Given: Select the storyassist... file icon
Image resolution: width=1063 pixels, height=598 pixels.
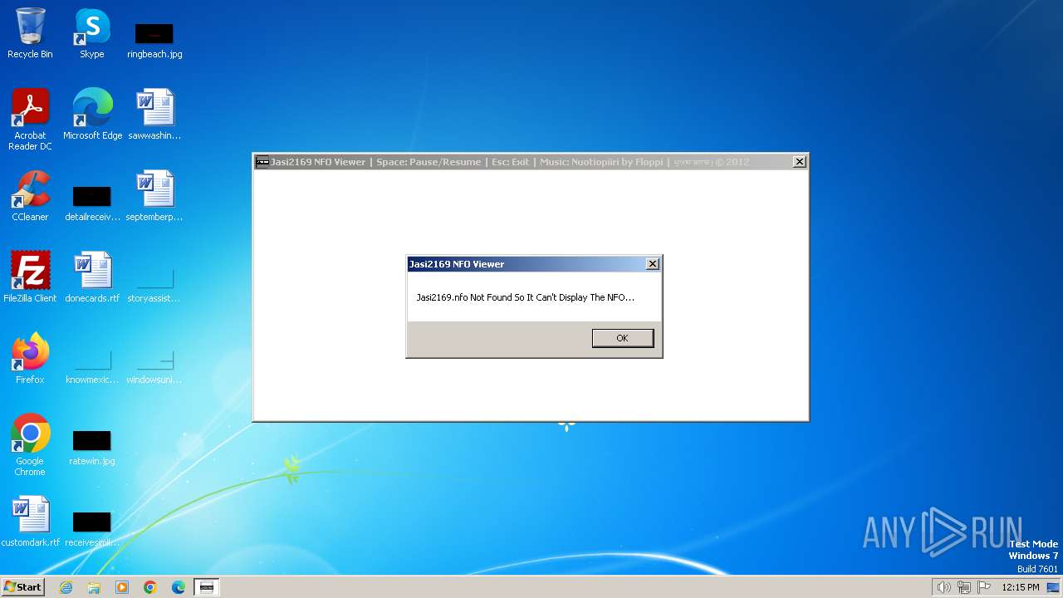Looking at the screenshot, I should tap(154, 284).
